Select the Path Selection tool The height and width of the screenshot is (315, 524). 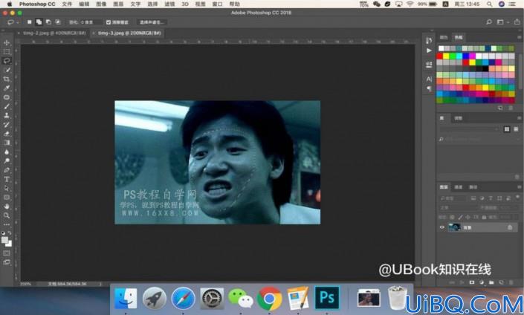pyautogui.click(x=7, y=188)
